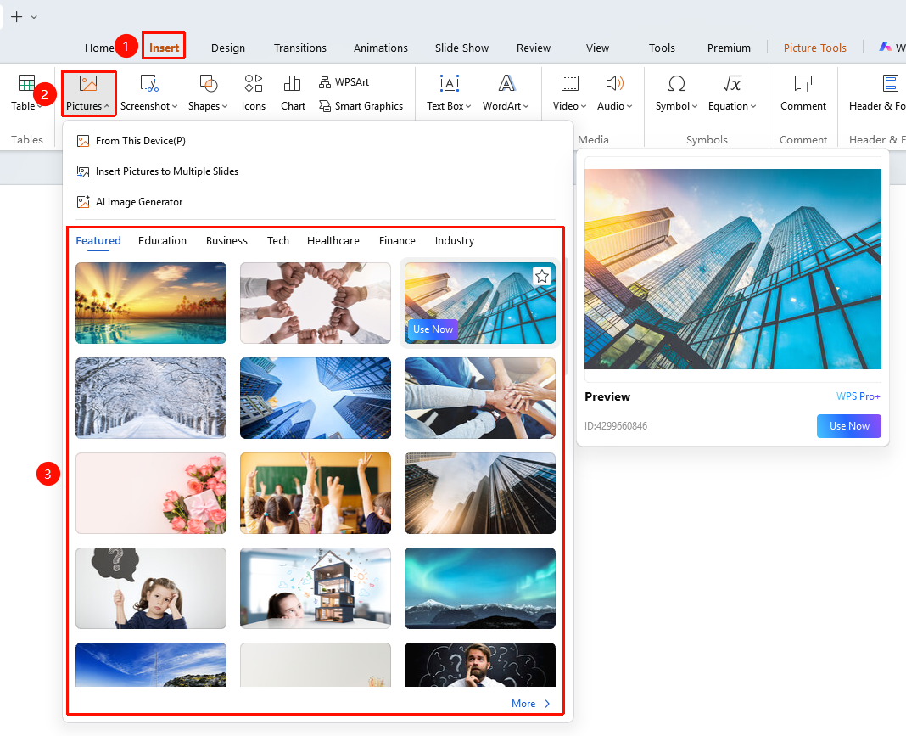Insert a Chart
Viewport: 906px width, 736px height.
[293, 93]
